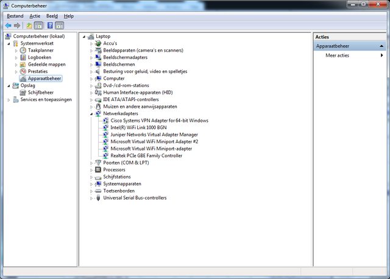Click the Schijfbeheer disk icon

[23, 93]
